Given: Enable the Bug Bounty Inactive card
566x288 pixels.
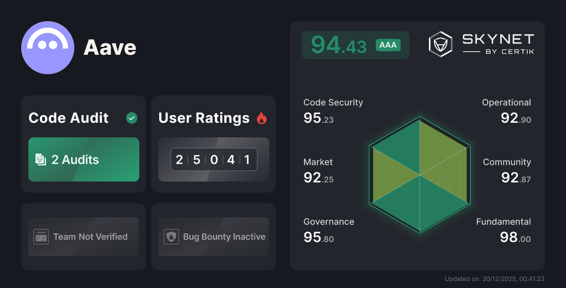Looking at the screenshot, I should pos(214,237).
